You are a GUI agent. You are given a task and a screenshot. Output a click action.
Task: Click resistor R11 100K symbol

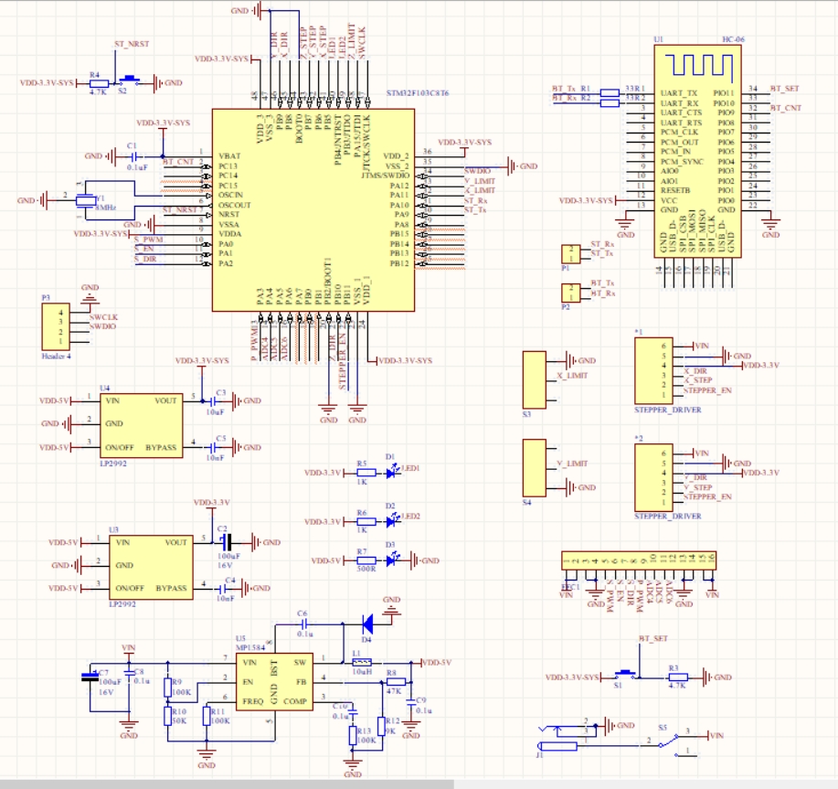pyautogui.click(x=207, y=716)
